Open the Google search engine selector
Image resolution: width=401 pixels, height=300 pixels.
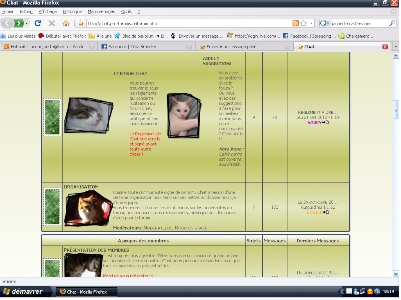pos(324,23)
